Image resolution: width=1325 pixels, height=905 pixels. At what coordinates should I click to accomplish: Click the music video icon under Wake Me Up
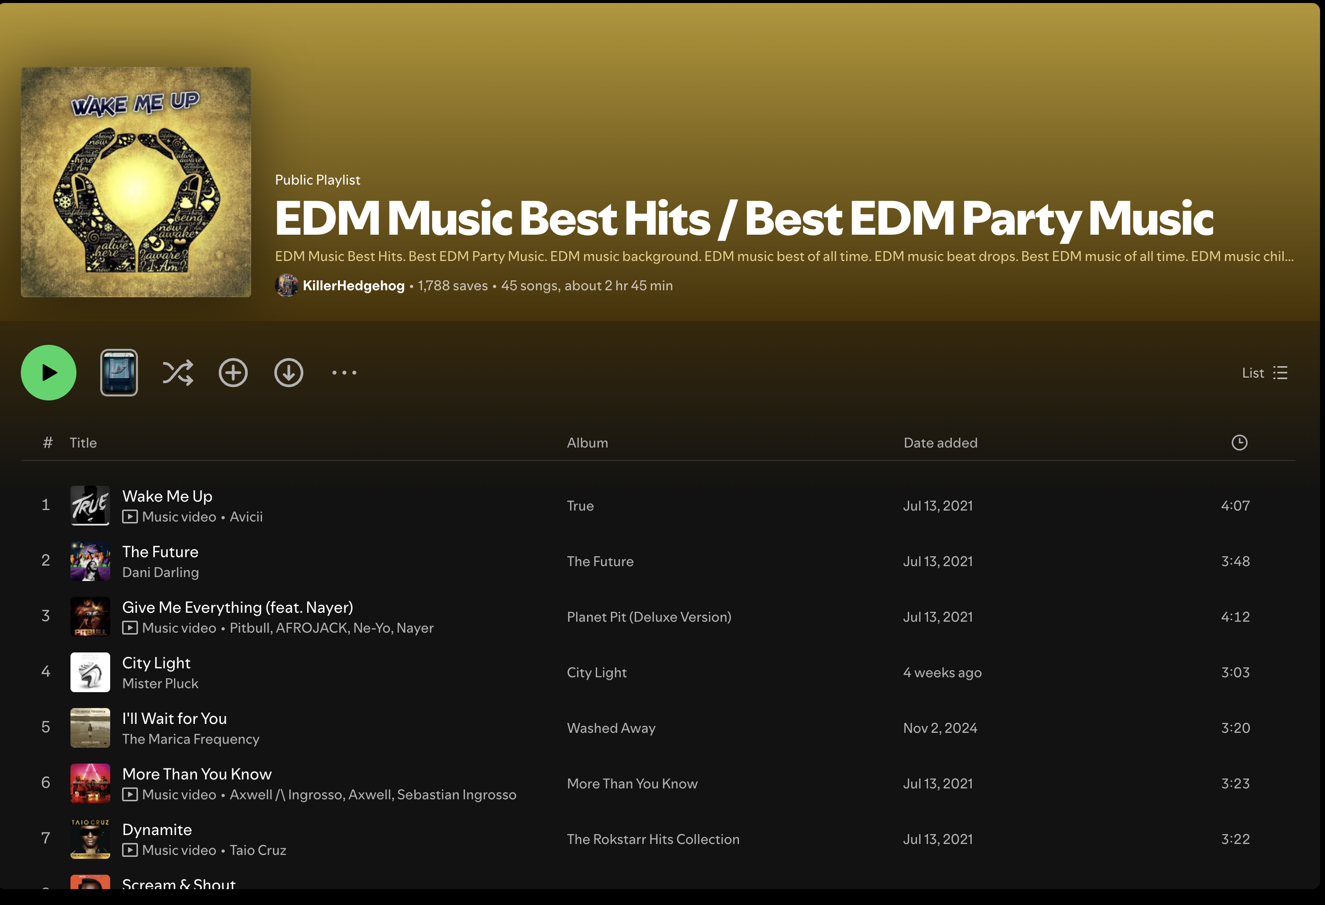tap(130, 517)
